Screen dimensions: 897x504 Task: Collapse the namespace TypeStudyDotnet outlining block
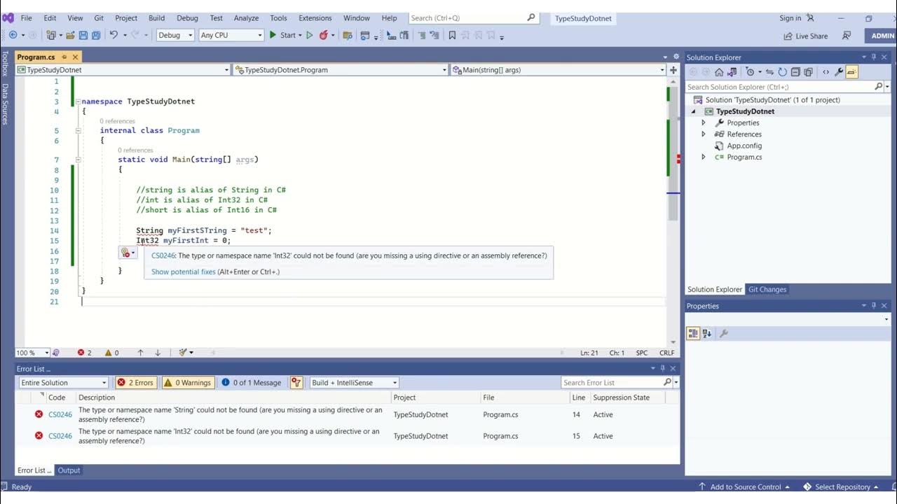tap(78, 101)
